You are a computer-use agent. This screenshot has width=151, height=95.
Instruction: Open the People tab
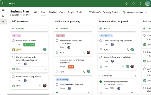tap(71, 12)
